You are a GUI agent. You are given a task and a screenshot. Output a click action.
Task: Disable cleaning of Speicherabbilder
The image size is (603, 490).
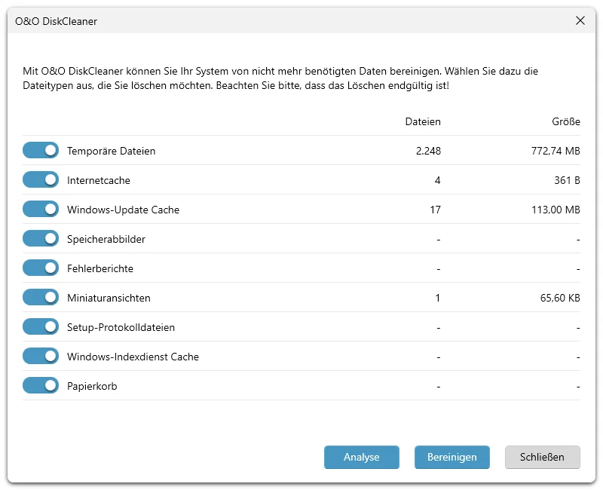[40, 238]
